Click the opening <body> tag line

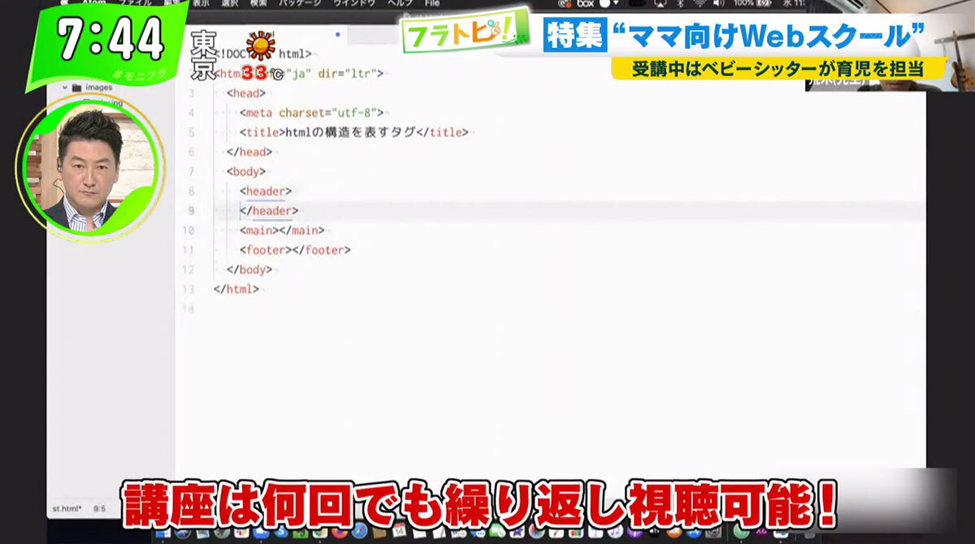click(x=246, y=171)
